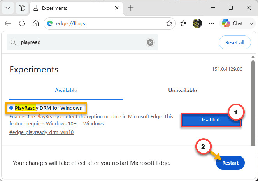Screen dimensions: 258x181
Task: Click the edge://flags address bar
Action: click(109, 23)
